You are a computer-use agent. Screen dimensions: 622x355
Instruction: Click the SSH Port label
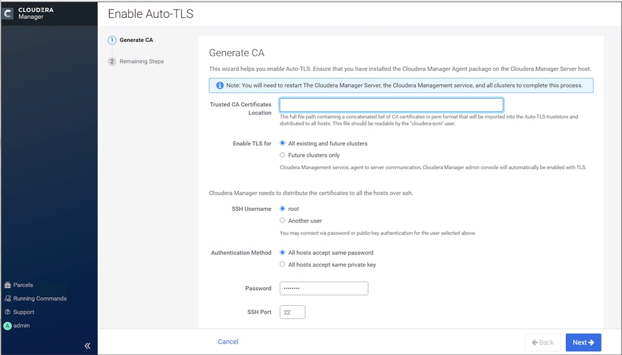click(260, 312)
